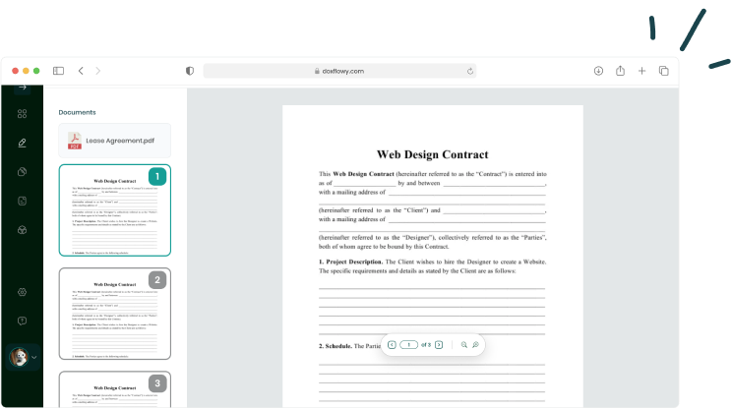Screen dimensions: 732x409
Task: Expand the chevron next to the avatar
Action: click(34, 358)
